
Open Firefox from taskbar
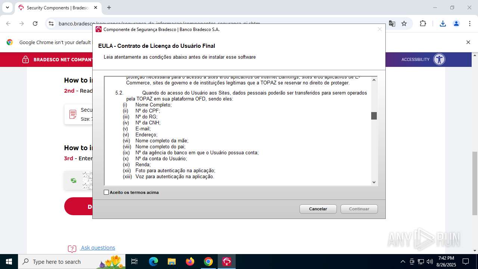190,262
